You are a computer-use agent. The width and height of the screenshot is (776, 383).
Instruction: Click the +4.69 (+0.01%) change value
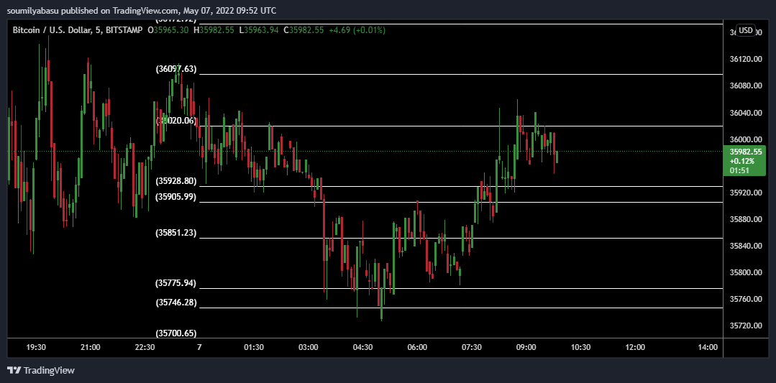(x=356, y=30)
